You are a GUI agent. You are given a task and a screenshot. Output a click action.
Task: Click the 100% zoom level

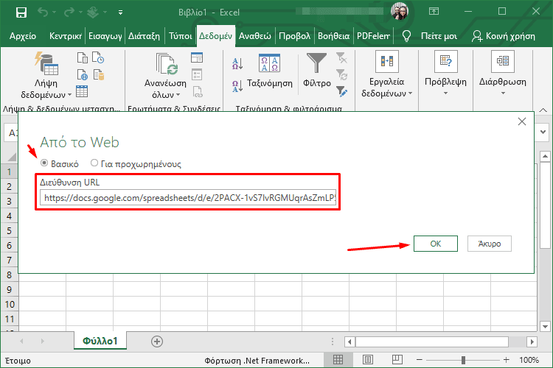529,360
